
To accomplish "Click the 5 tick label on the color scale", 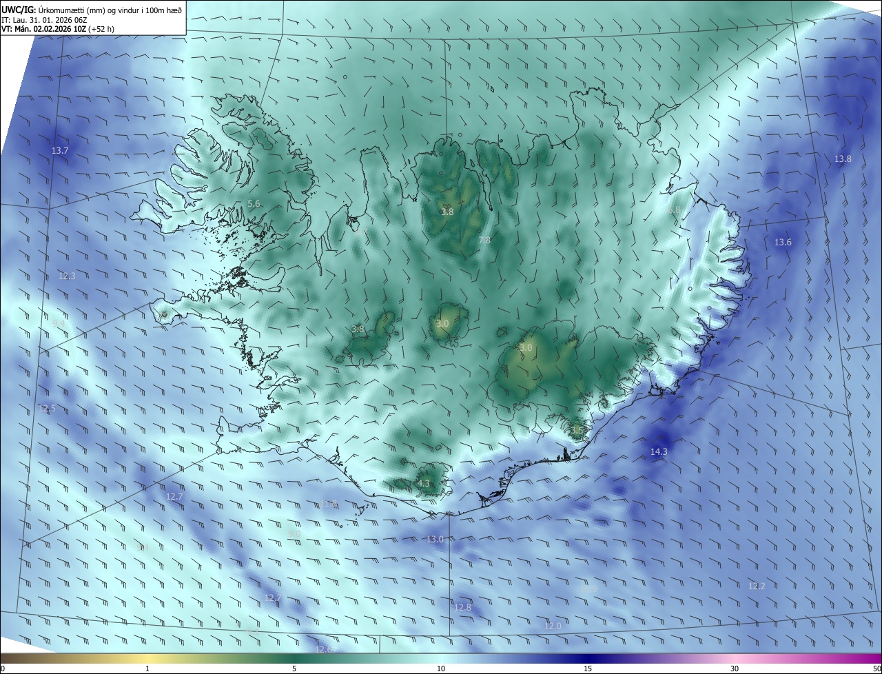I will pos(294,668).
